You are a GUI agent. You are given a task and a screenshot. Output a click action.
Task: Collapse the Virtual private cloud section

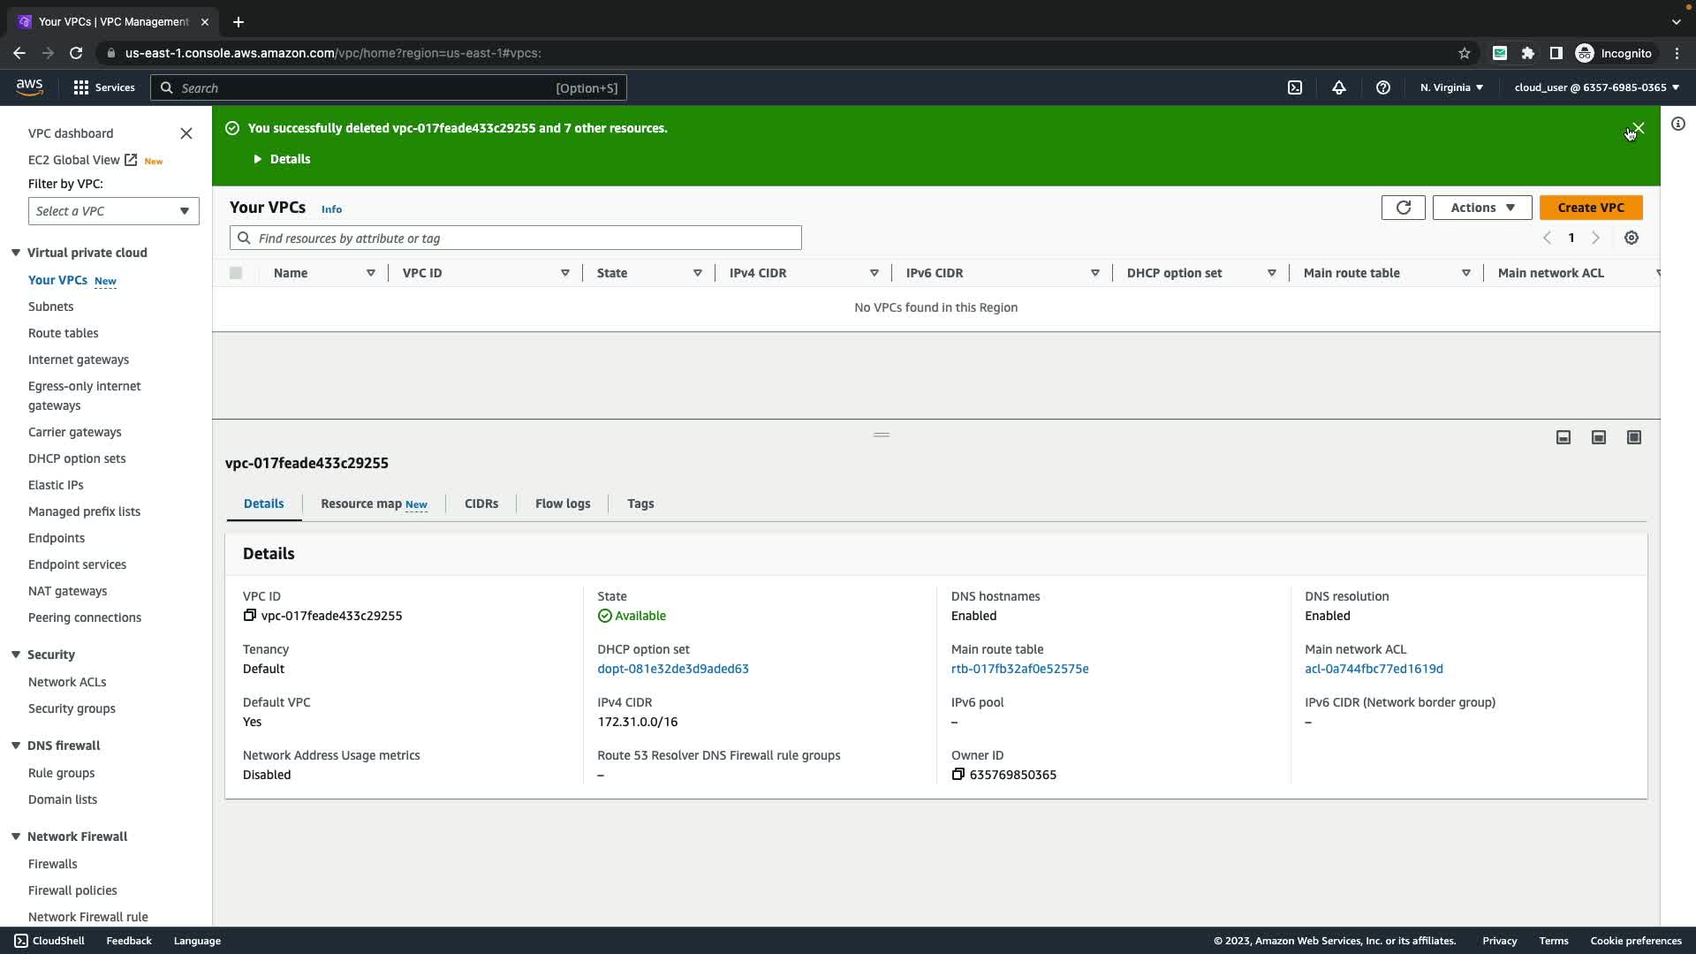tap(16, 253)
